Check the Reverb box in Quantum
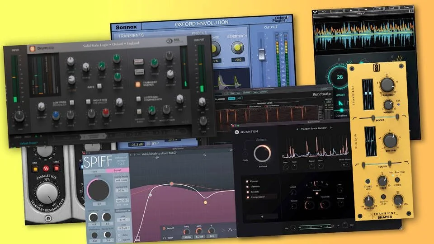Image resolution: width=434 pixels, height=244 pixels. (x=247, y=192)
